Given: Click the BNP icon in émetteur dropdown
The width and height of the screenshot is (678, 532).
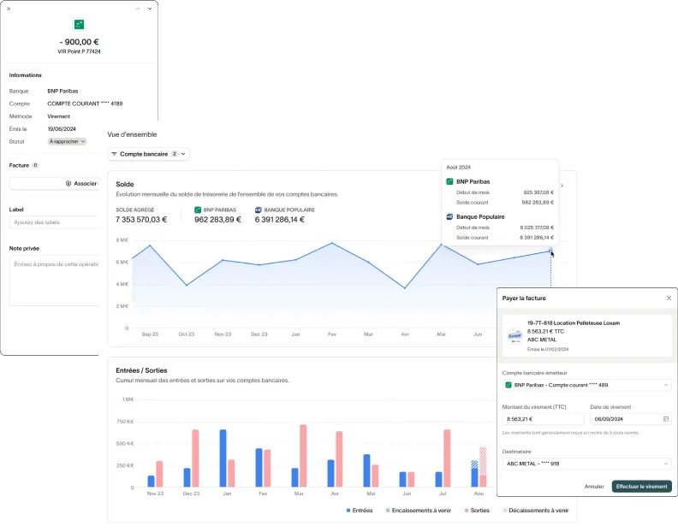Looking at the screenshot, I should (x=508, y=385).
